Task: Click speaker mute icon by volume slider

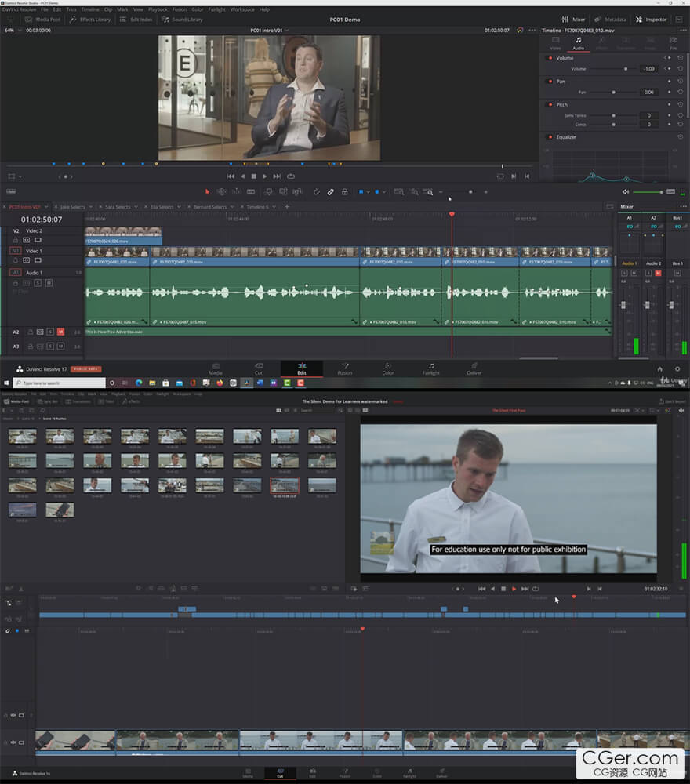Action: click(x=626, y=192)
